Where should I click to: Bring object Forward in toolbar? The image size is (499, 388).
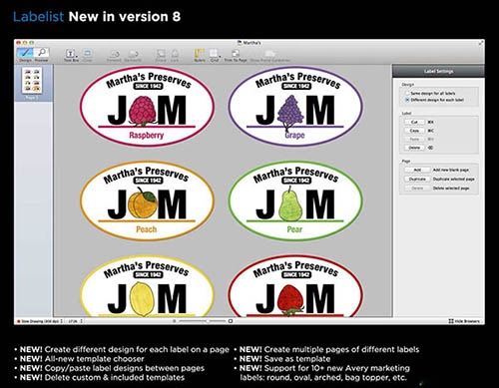114,53
